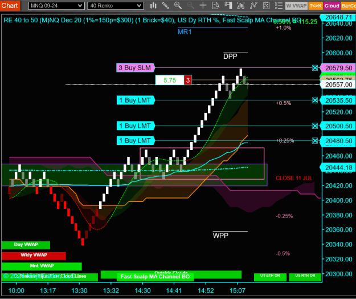
Task: Click the 15:07 time axis label
Action: pos(238,291)
